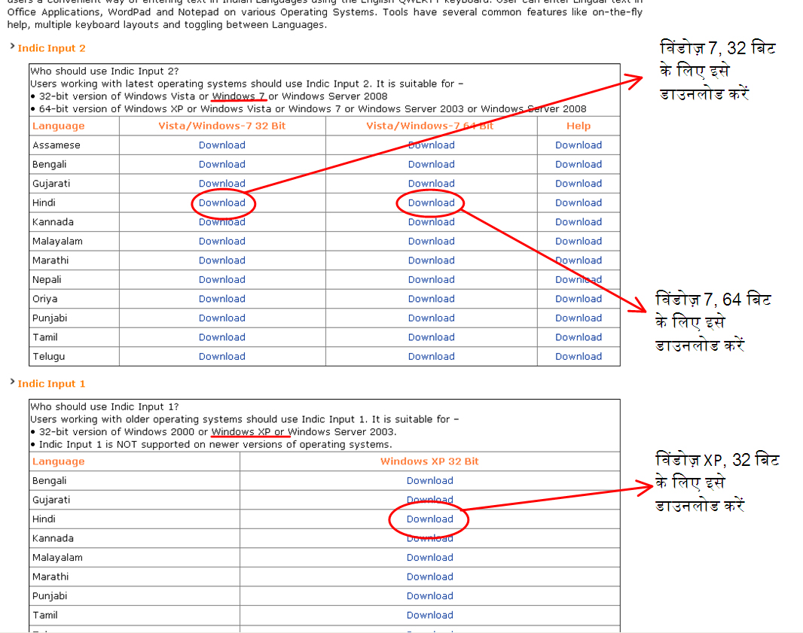Select the 'Hindi' row label in Indic Input 1

tap(44, 519)
